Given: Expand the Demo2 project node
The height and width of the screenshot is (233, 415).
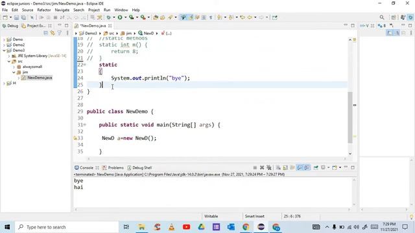Looking at the screenshot, I should pyautogui.click(x=4, y=45).
